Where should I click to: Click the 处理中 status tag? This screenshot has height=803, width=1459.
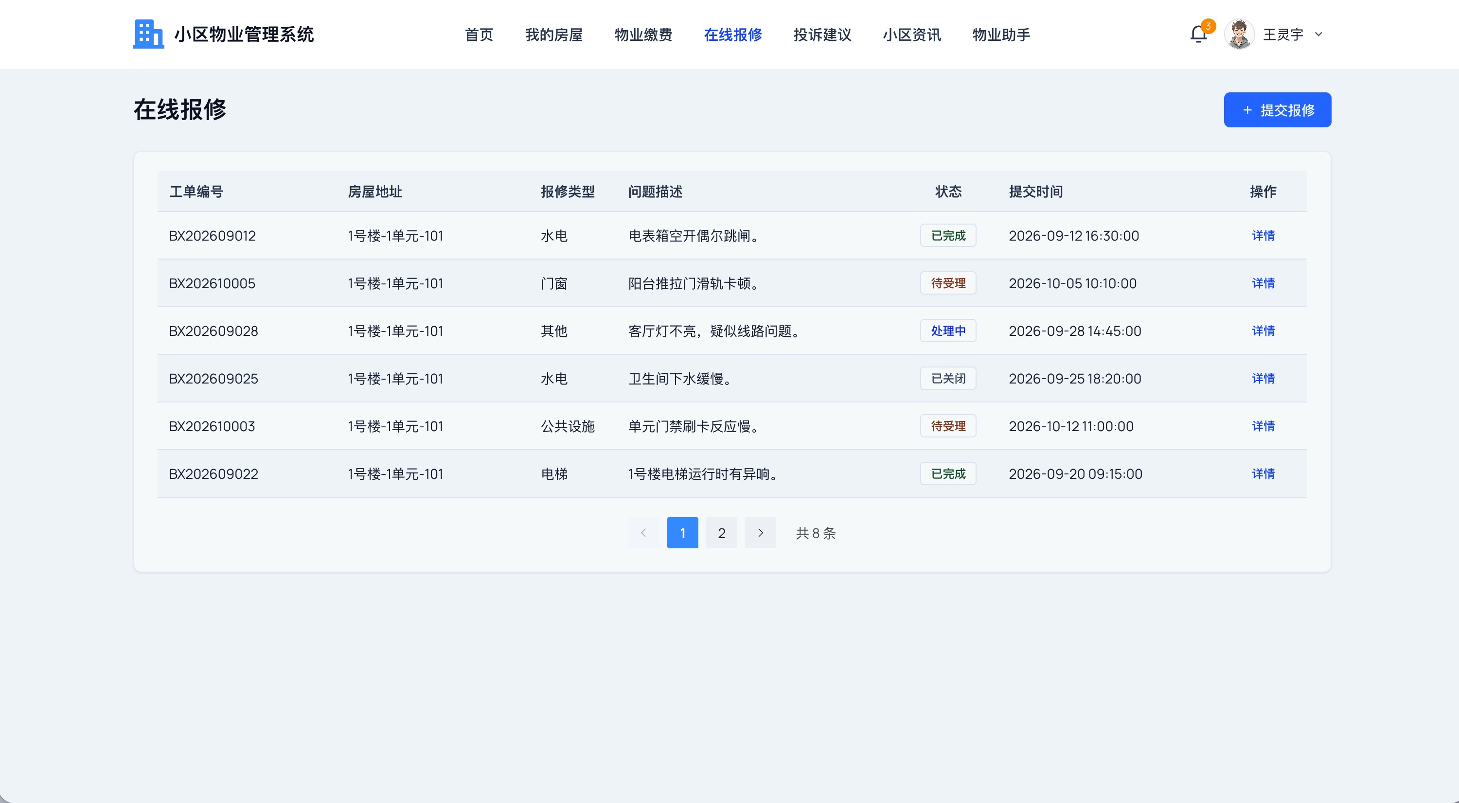948,331
